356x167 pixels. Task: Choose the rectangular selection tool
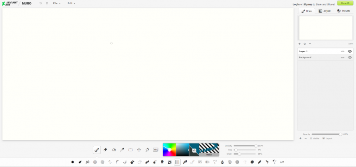pos(131,149)
